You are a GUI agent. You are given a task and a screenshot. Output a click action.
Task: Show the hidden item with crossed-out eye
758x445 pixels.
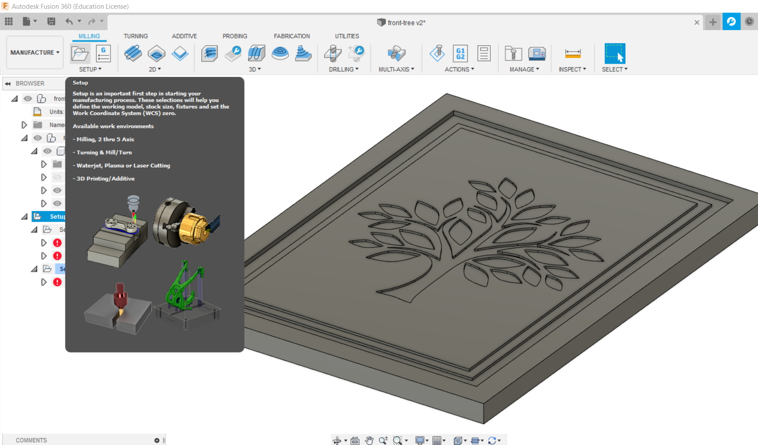pos(57,177)
